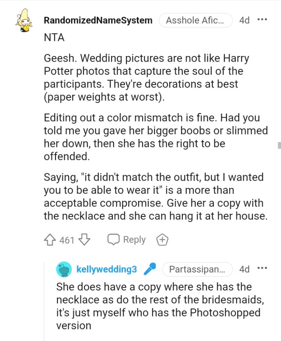Click the award plus-circle icon below the comment
Viewport: 281px width, 341px height.
click(162, 239)
